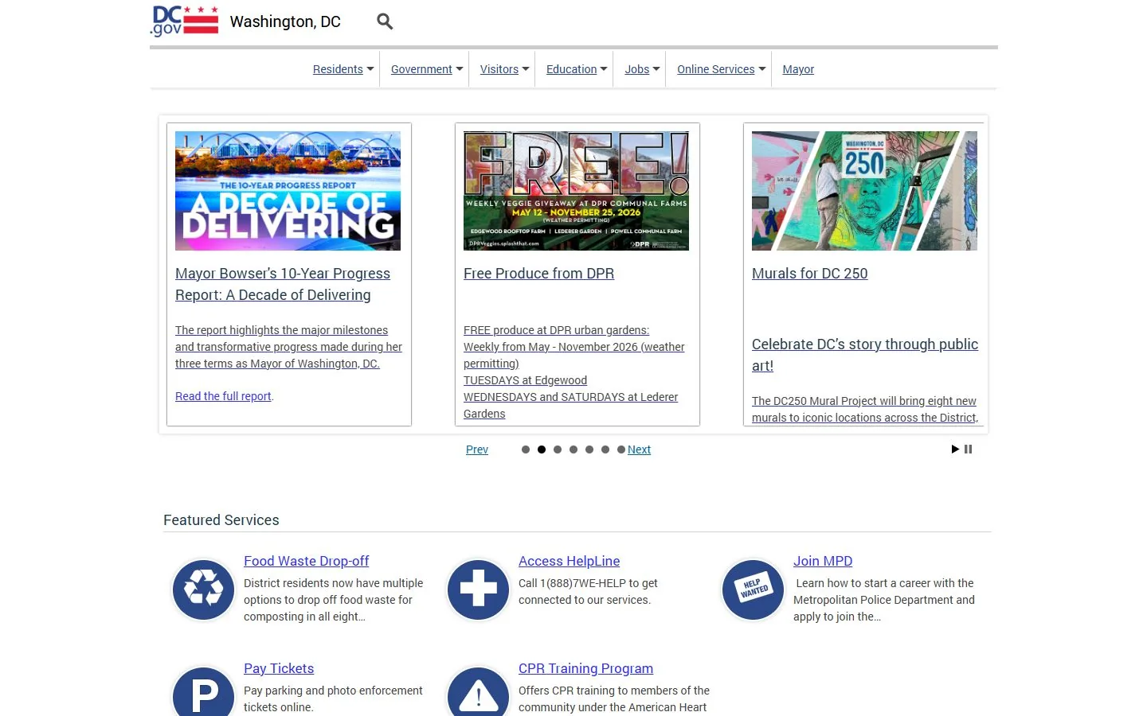The height and width of the screenshot is (716, 1147).
Task: Open the Food Waste Drop-off service link
Action: click(306, 561)
